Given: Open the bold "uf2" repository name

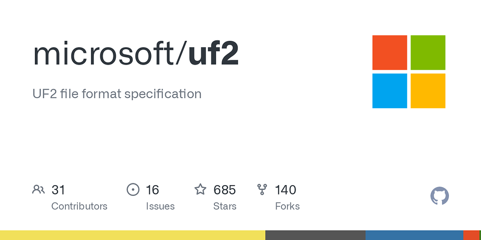Looking at the screenshot, I should (213, 54).
